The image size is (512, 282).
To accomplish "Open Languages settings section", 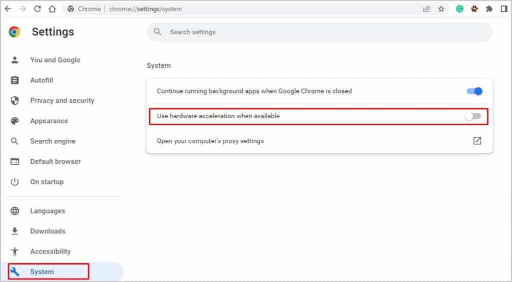I will 47,211.
